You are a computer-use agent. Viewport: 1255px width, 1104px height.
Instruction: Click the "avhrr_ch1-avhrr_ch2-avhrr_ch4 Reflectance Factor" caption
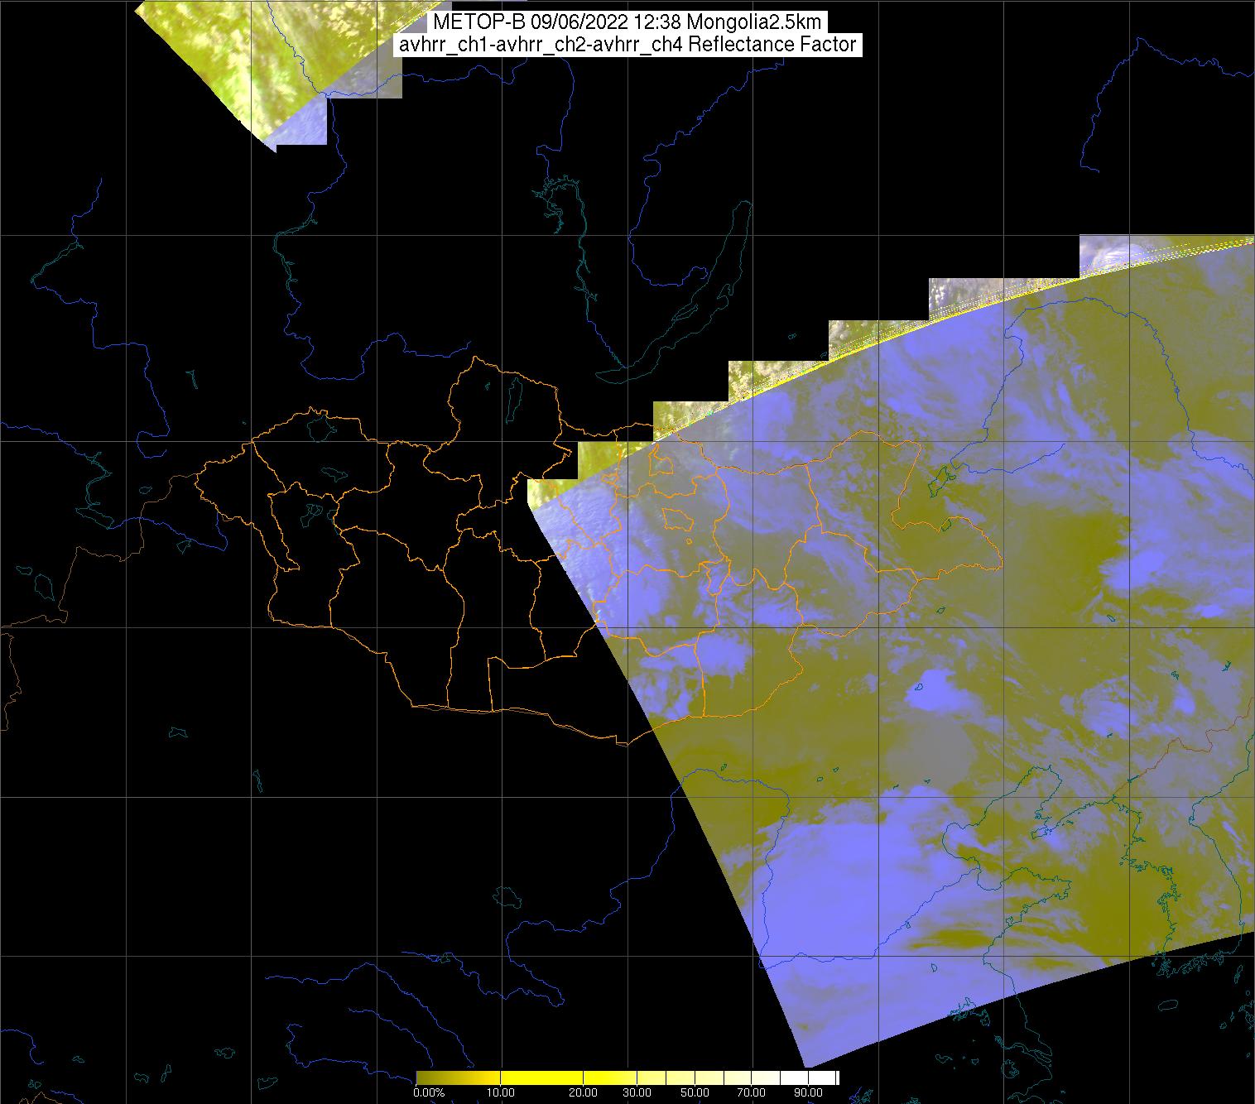click(627, 45)
